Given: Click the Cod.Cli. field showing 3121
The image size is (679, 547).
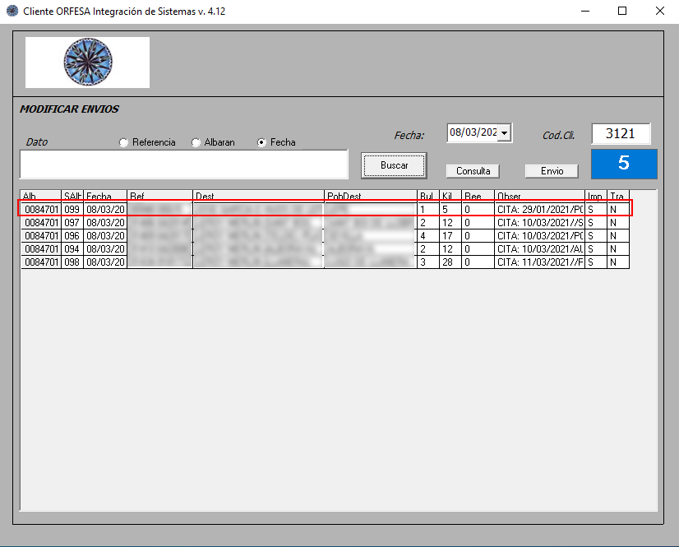Looking at the screenshot, I should [x=621, y=133].
